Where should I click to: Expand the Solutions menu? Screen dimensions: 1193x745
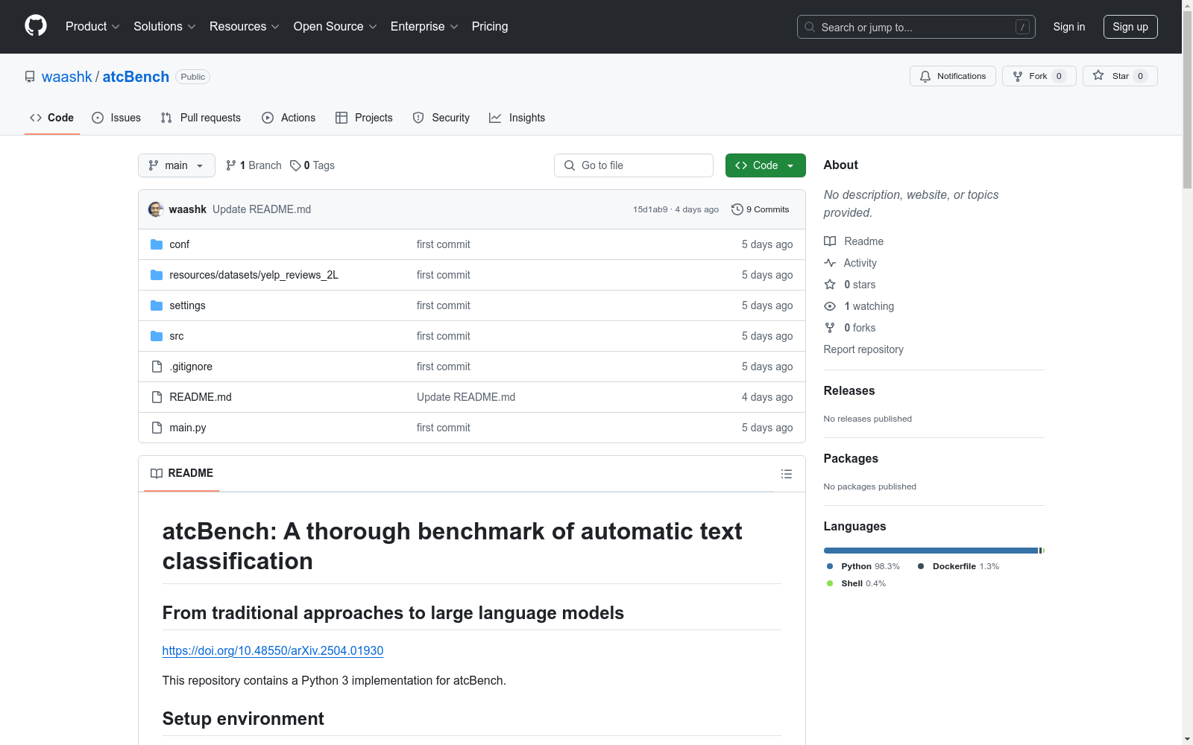[165, 27]
